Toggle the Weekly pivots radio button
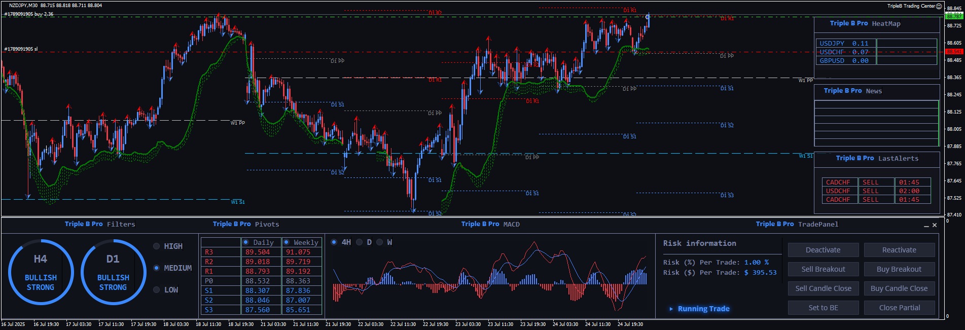This screenshot has height=330, width=965. [x=287, y=242]
